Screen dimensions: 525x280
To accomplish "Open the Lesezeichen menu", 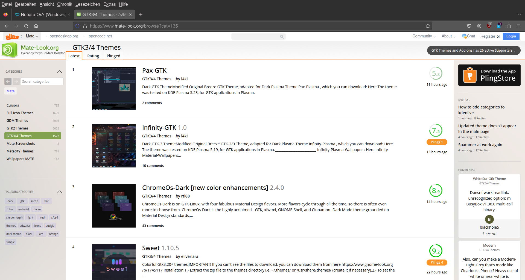I will pos(88,4).
